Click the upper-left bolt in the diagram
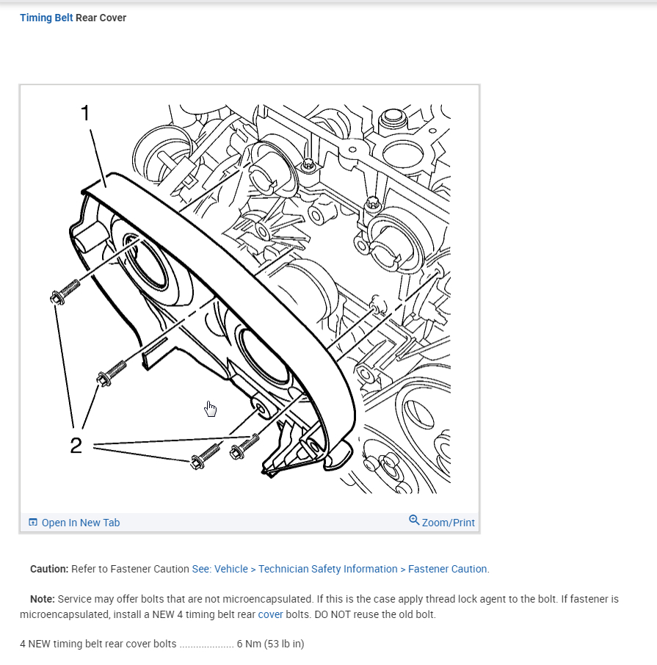The image size is (657, 665). pos(65,292)
